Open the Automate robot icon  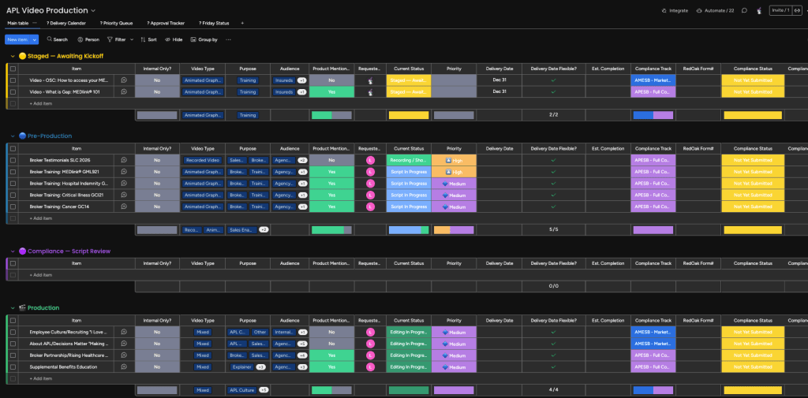click(699, 10)
